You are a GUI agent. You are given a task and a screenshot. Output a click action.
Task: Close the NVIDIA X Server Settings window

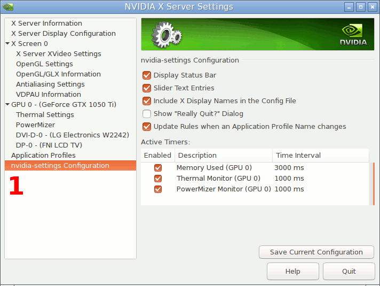point(372,7)
